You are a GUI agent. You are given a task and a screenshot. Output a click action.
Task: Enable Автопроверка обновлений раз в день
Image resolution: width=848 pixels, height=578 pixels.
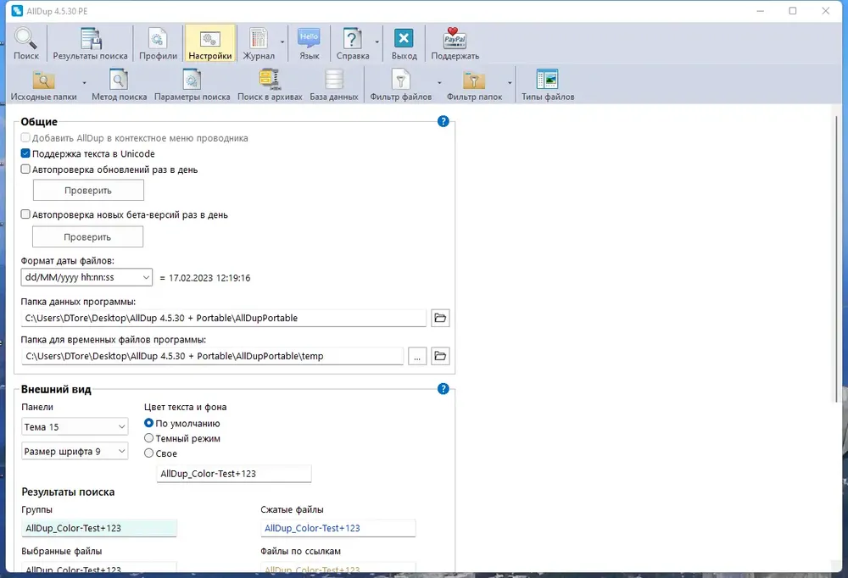pos(25,170)
